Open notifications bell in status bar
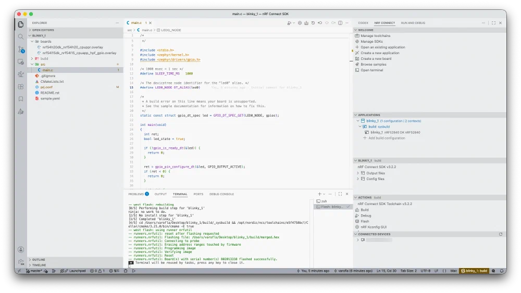Image resolution: width=521 pixels, height=293 pixels. click(502, 271)
